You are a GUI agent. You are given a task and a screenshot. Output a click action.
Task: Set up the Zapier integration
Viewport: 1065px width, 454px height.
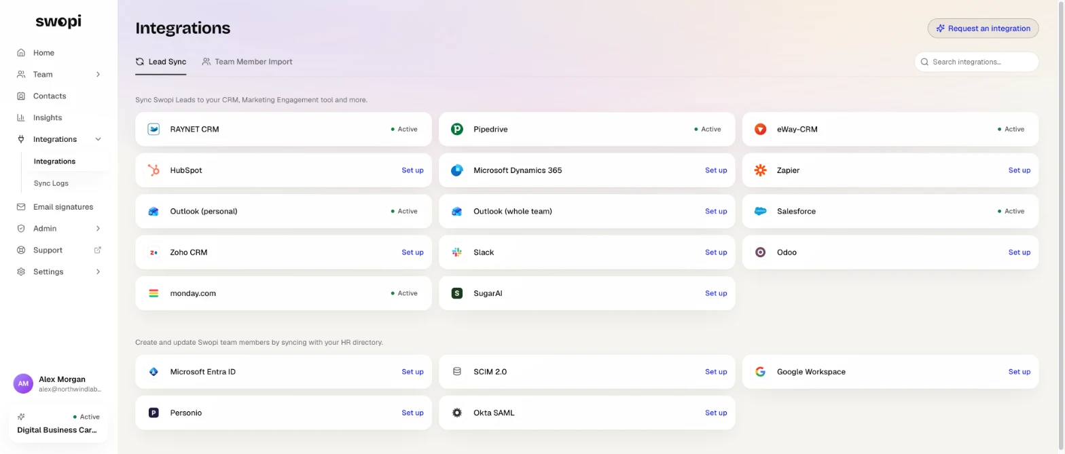coord(1019,170)
